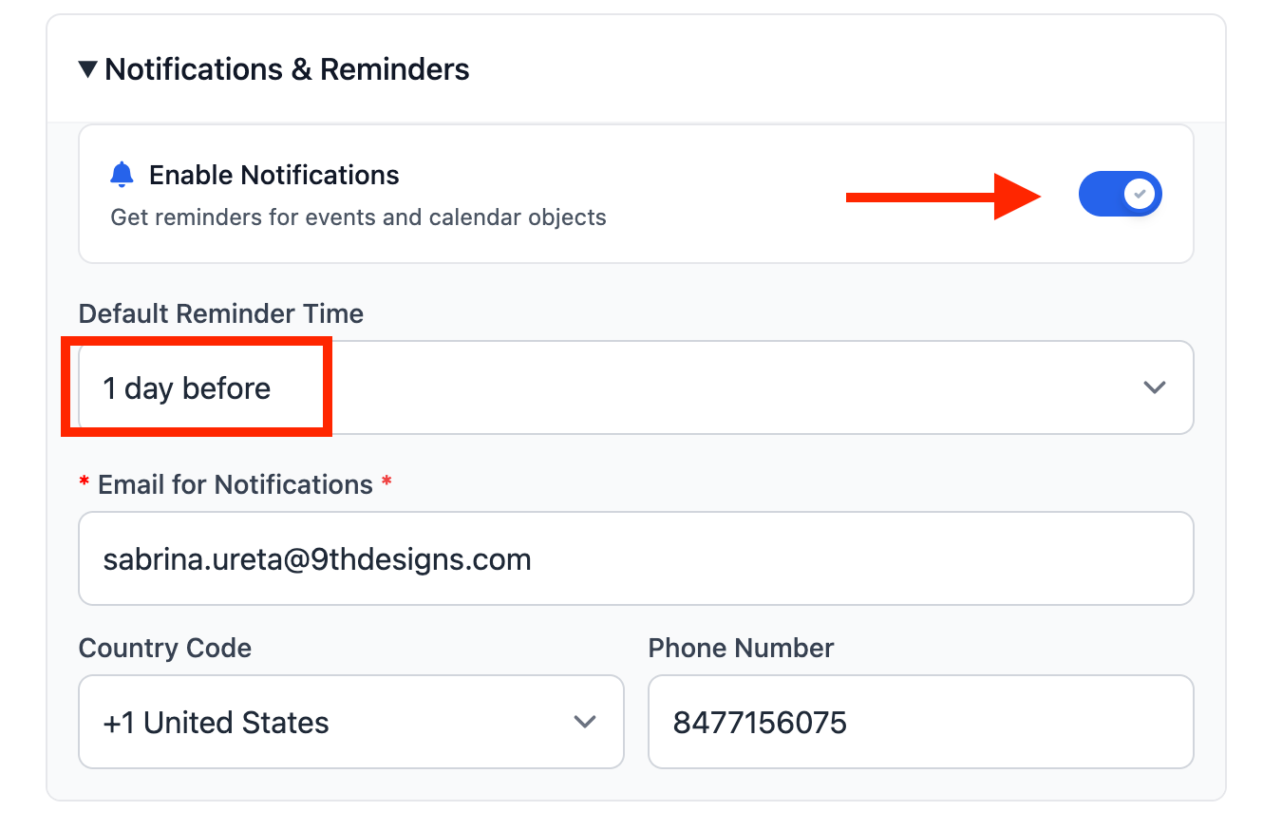Click the "Country Code" label

pyautogui.click(x=165, y=648)
